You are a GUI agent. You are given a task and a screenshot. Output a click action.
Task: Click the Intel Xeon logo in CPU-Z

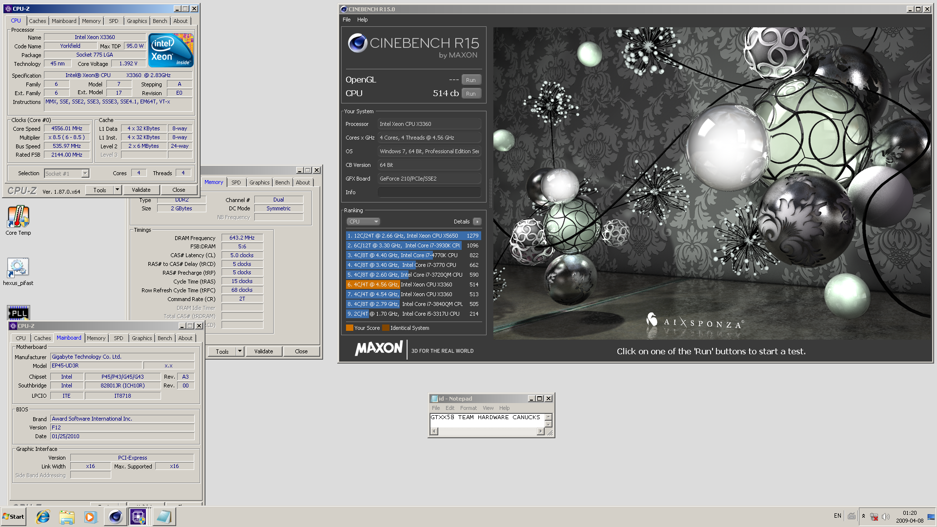tap(171, 50)
